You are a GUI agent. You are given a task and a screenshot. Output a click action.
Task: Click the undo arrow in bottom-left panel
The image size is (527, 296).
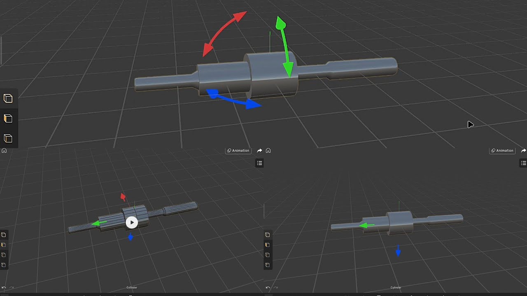pyautogui.click(x=4, y=288)
